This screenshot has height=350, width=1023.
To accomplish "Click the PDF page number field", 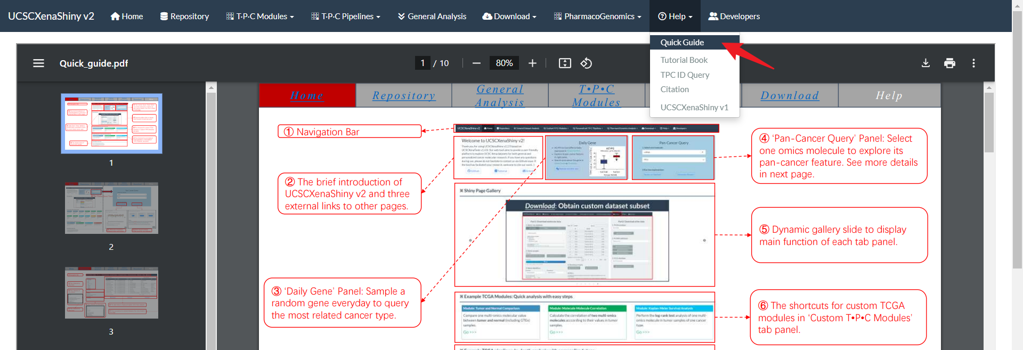I will click(x=423, y=63).
